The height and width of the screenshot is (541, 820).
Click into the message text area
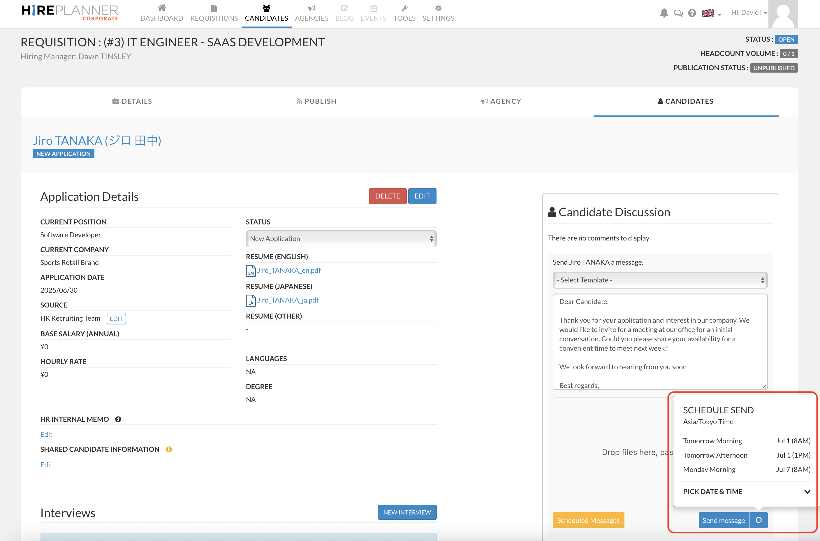click(x=660, y=342)
